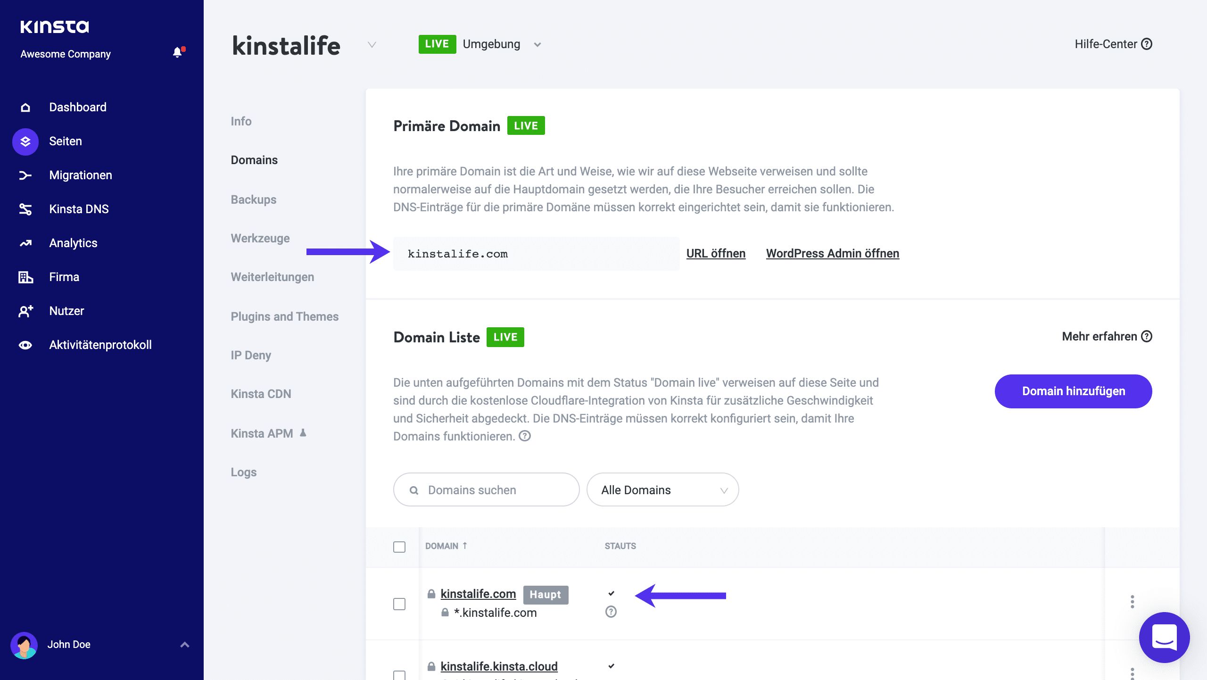The height and width of the screenshot is (680, 1207).
Task: Switch to the Plugins and Themes tab
Action: coord(284,316)
